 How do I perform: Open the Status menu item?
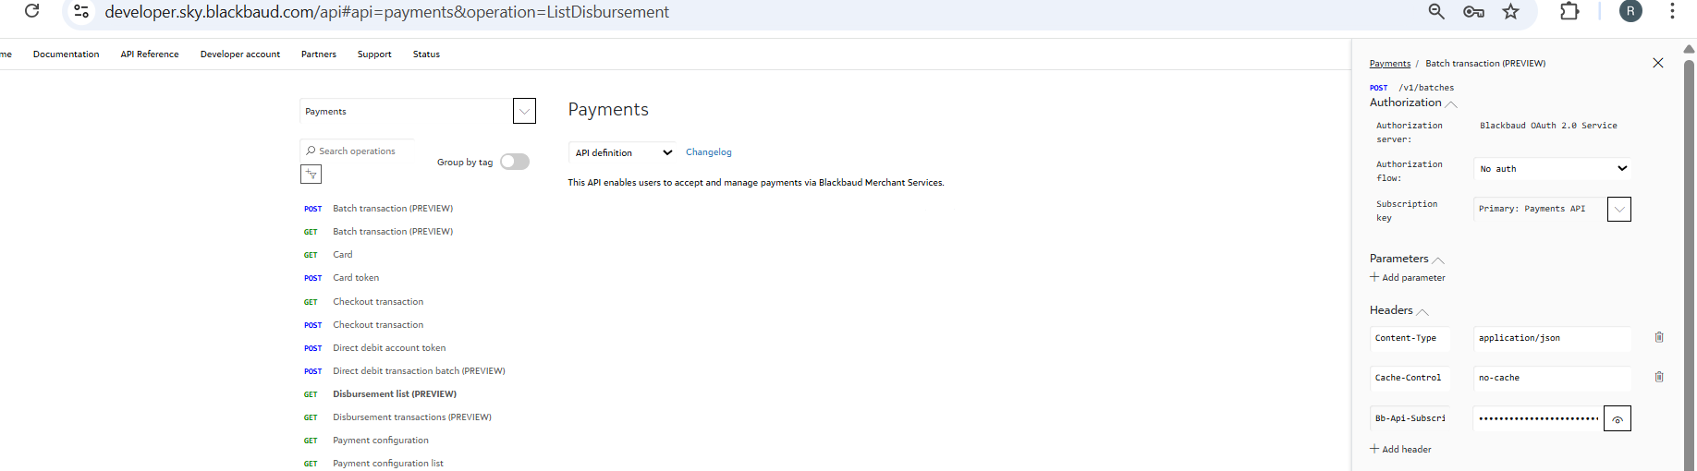426,54
